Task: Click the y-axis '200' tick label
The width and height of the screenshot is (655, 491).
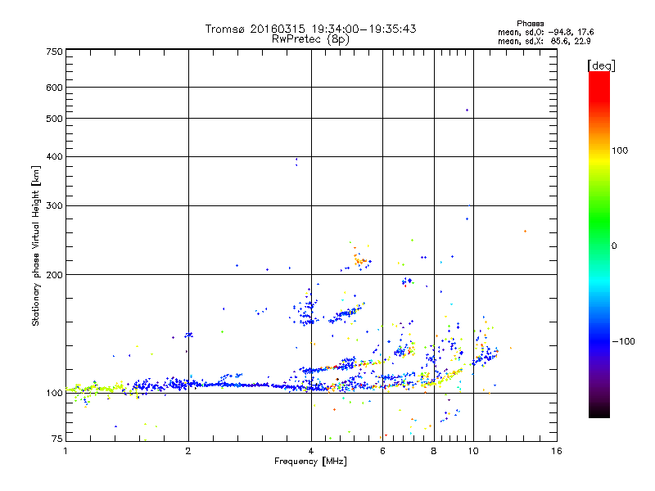Action: click(54, 275)
